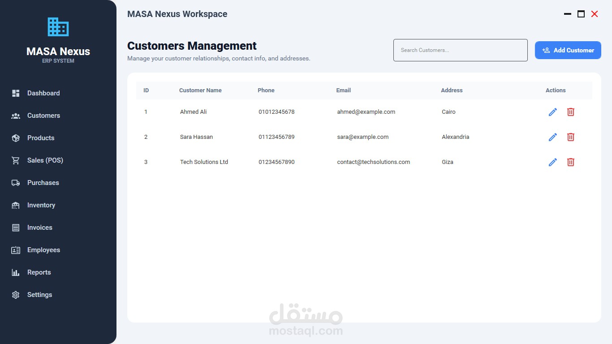Click the Inventory warehouse icon in sidebar

(x=16, y=205)
